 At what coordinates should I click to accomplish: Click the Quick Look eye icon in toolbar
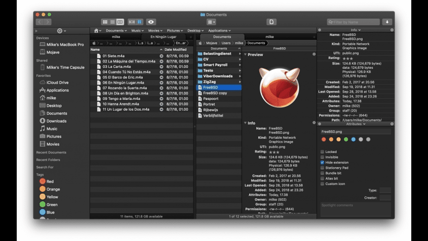coord(151,22)
